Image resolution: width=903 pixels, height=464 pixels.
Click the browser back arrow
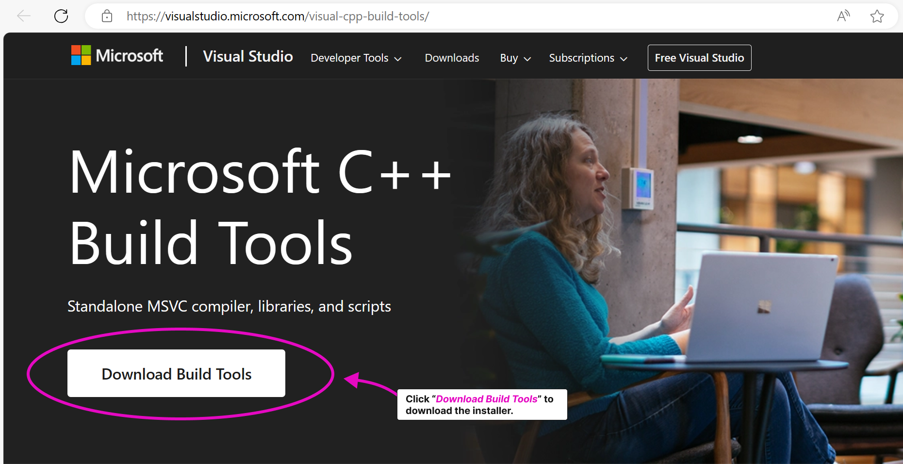pos(23,16)
